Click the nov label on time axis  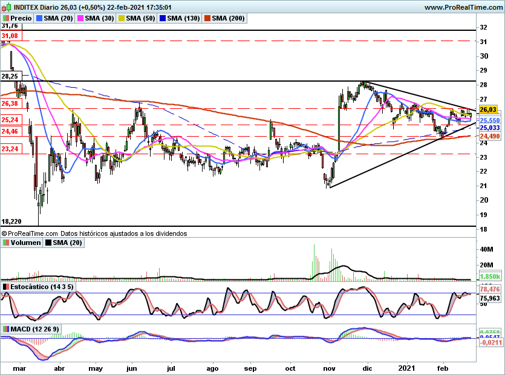point(329,368)
